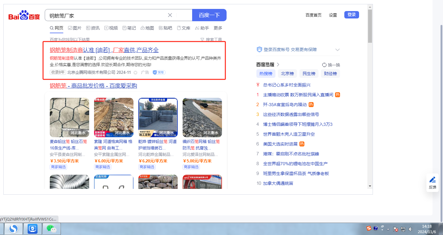Open the ad title 钢筋笼制造商认准 [迪若]

click(104, 50)
